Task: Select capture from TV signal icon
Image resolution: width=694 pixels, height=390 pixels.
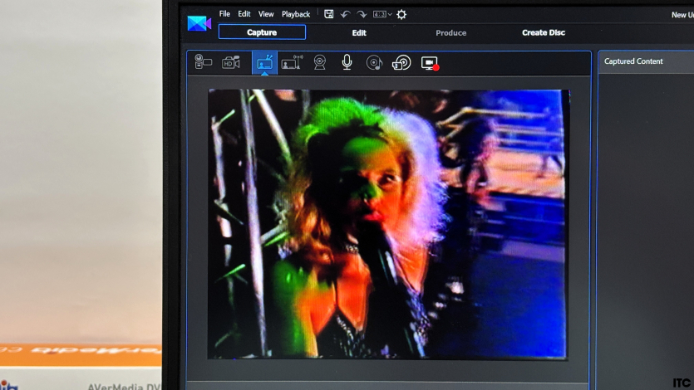Action: 264,63
